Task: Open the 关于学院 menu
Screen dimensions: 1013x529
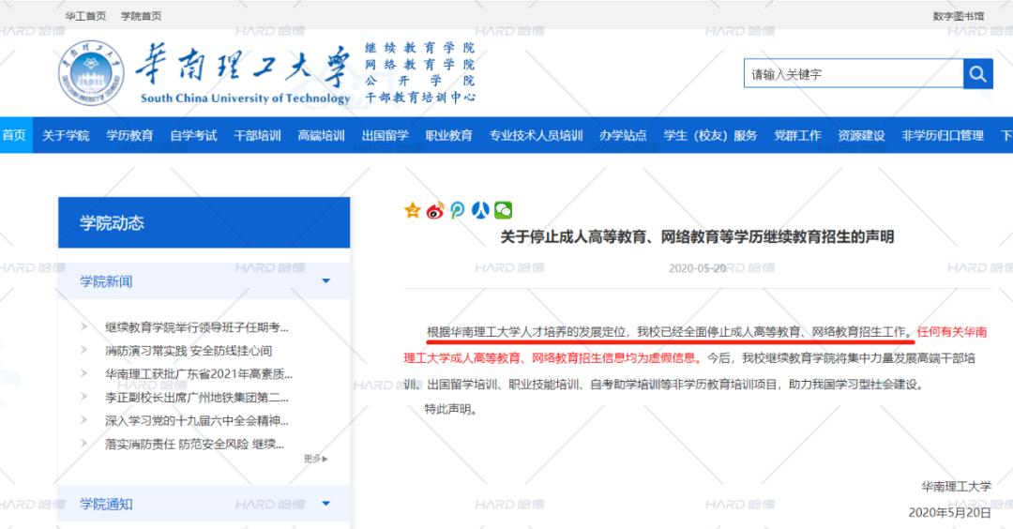Action: pyautogui.click(x=66, y=135)
